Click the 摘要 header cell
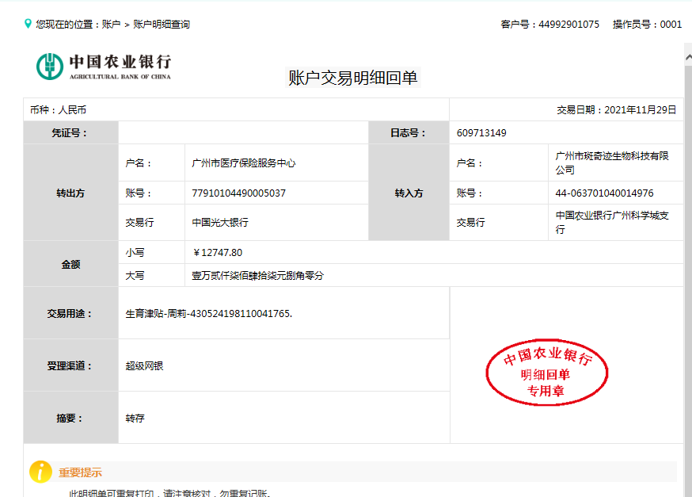Screen dimensions: 692x497 70,418
